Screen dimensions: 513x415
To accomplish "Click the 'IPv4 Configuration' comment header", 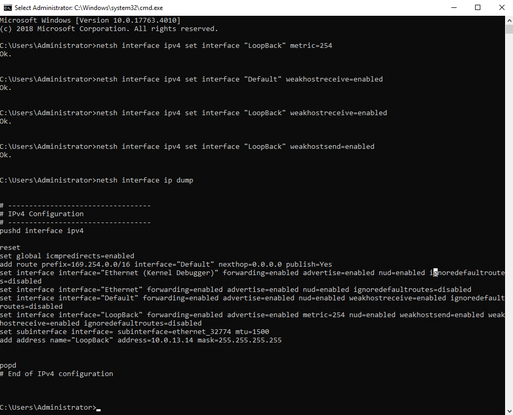I will click(41, 214).
